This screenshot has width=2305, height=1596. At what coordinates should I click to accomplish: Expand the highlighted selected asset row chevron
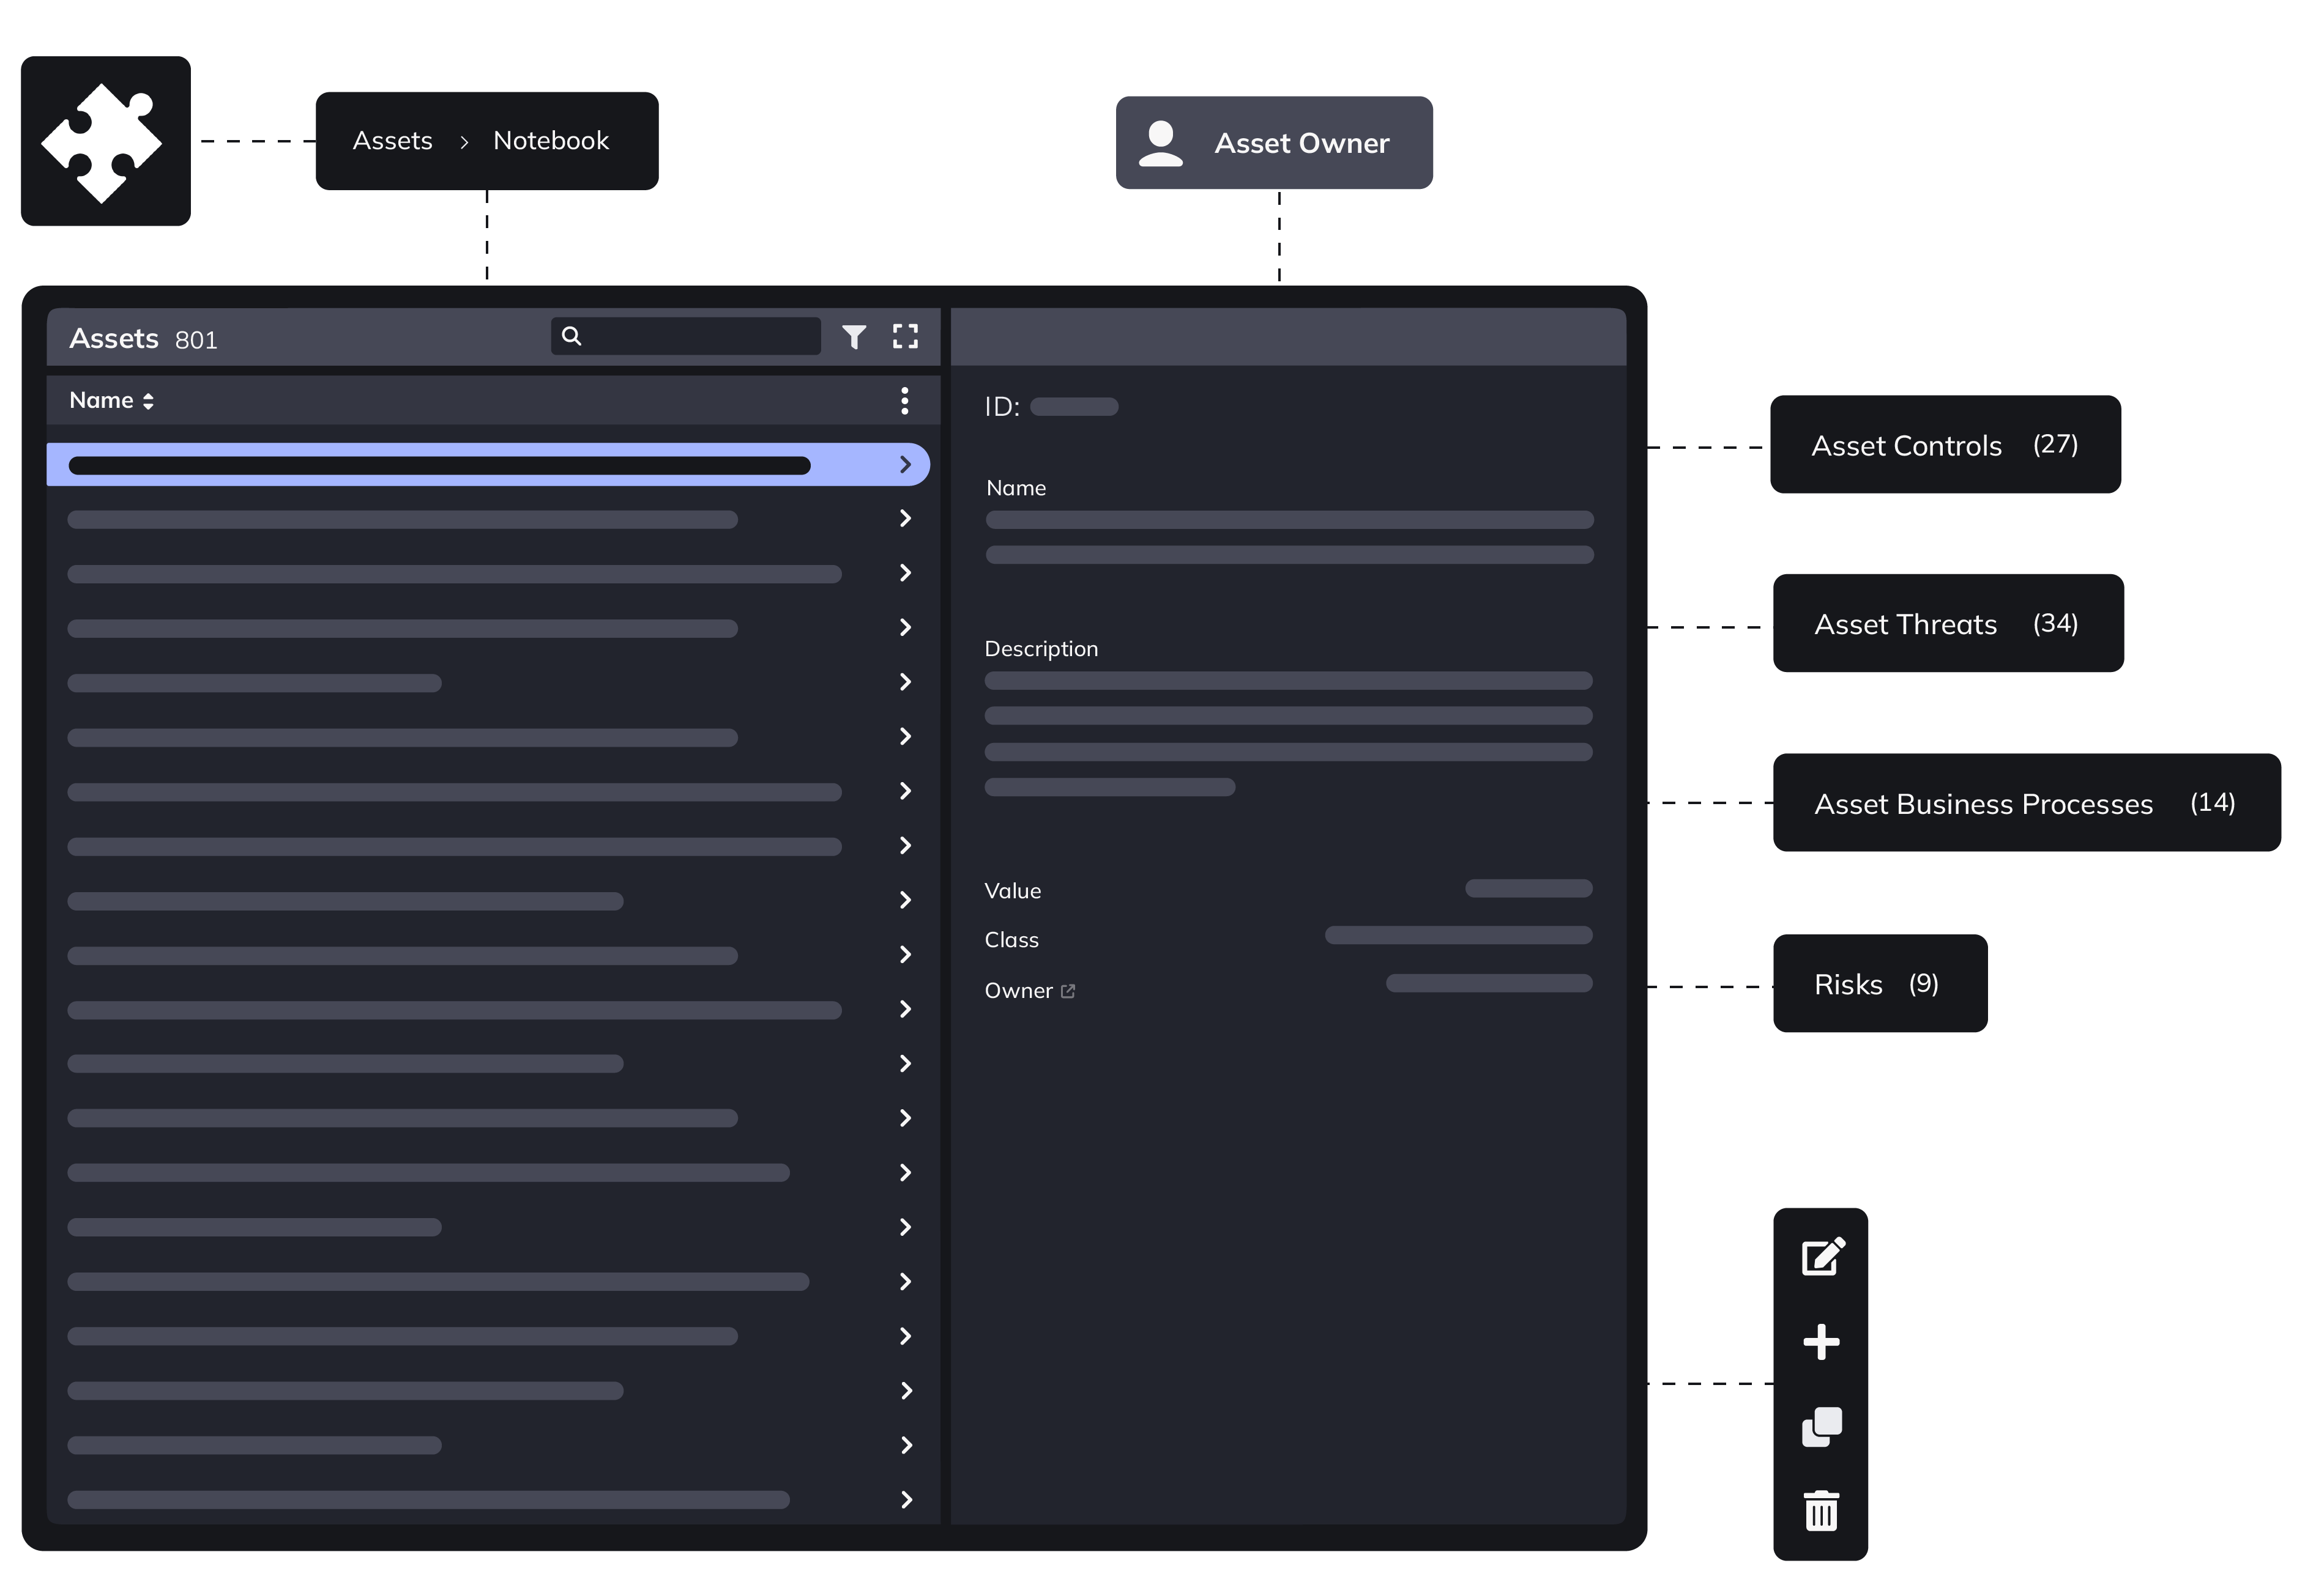click(904, 465)
